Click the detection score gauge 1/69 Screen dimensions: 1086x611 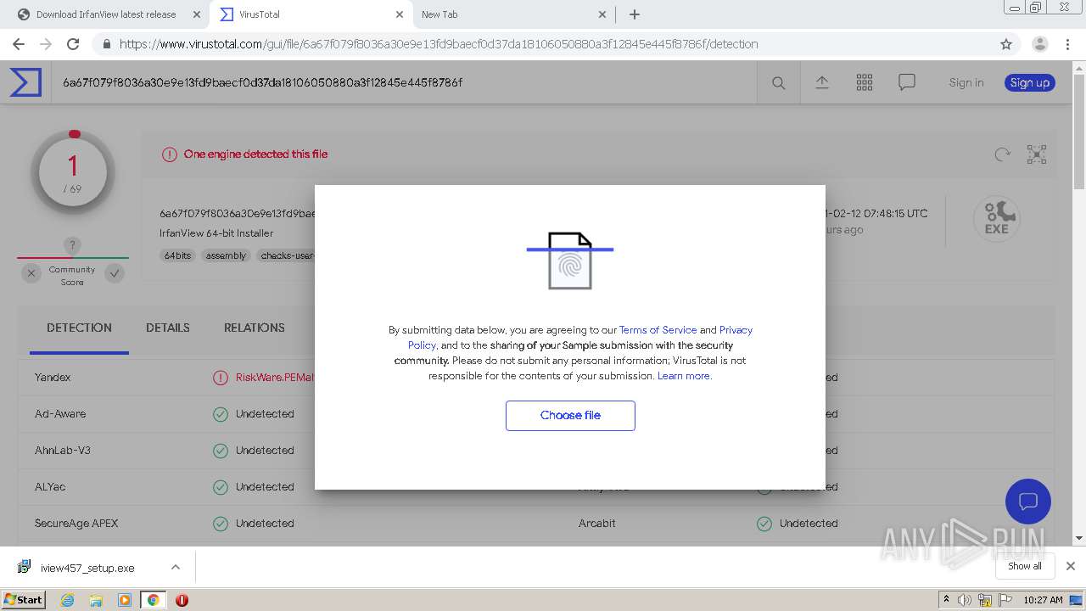pyautogui.click(x=73, y=173)
